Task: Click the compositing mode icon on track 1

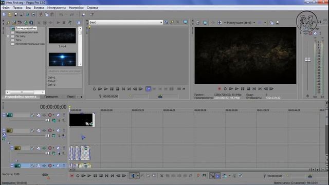Action: (54, 120)
